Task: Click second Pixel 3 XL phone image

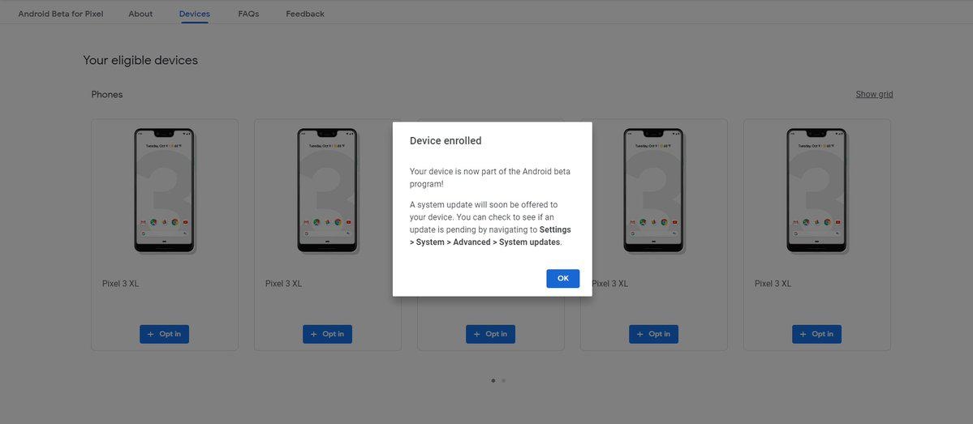Action: 328,191
